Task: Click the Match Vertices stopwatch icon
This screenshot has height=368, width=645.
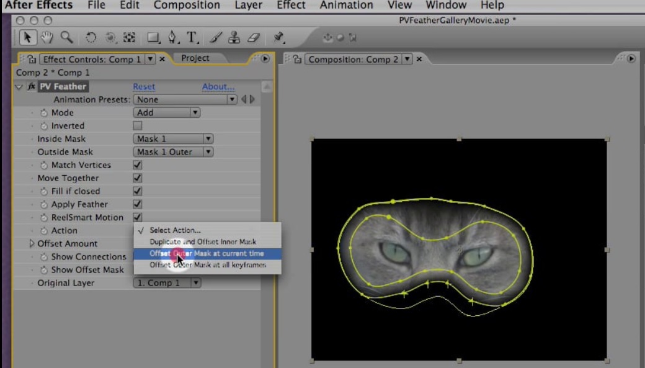Action: (43, 165)
